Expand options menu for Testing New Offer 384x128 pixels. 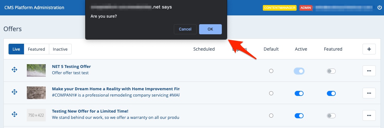pos(369,115)
